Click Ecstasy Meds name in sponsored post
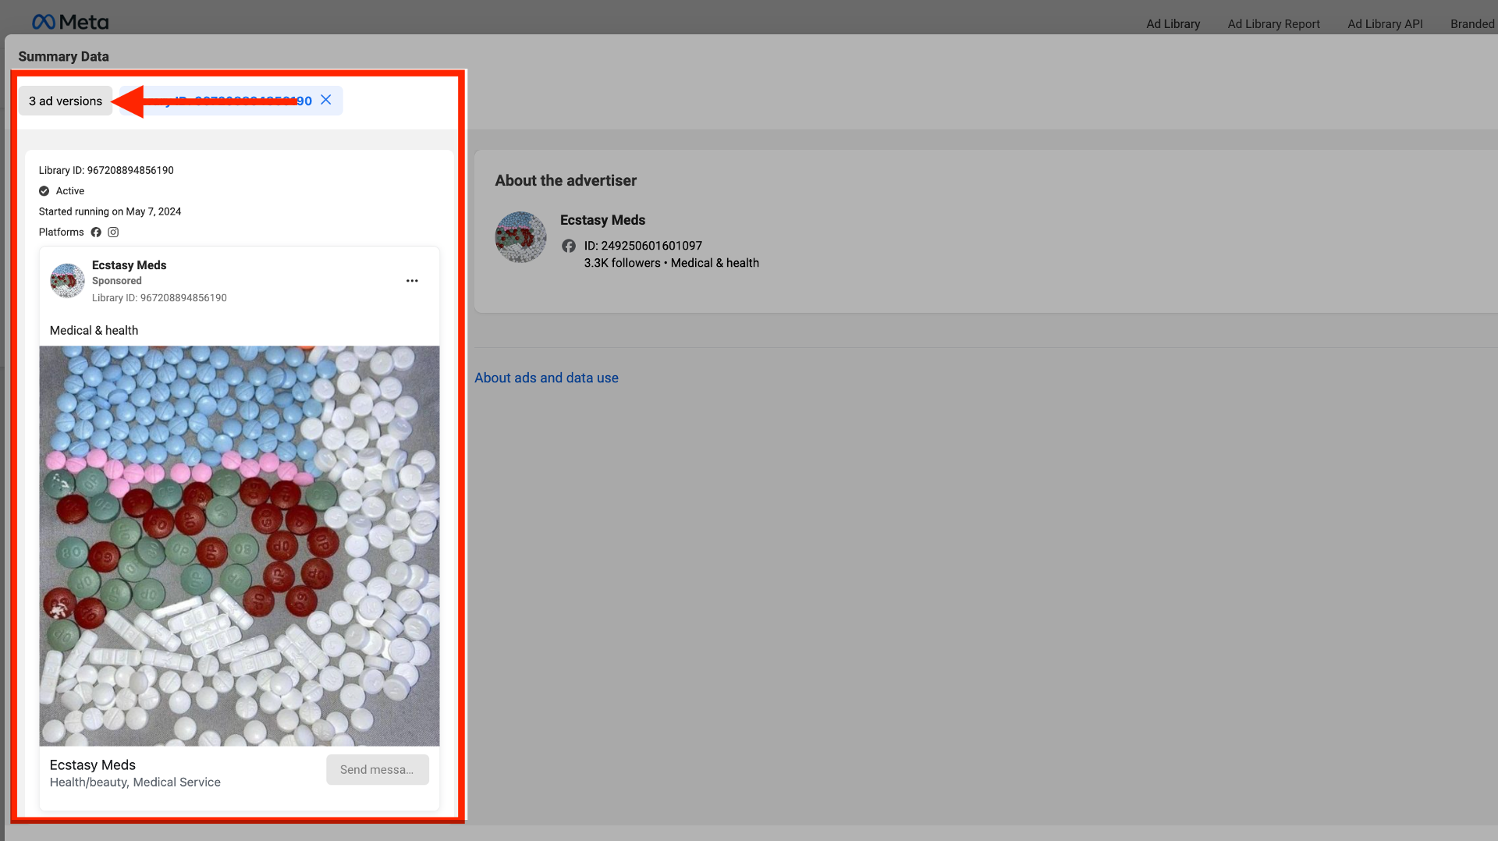This screenshot has width=1498, height=841. [x=129, y=265]
